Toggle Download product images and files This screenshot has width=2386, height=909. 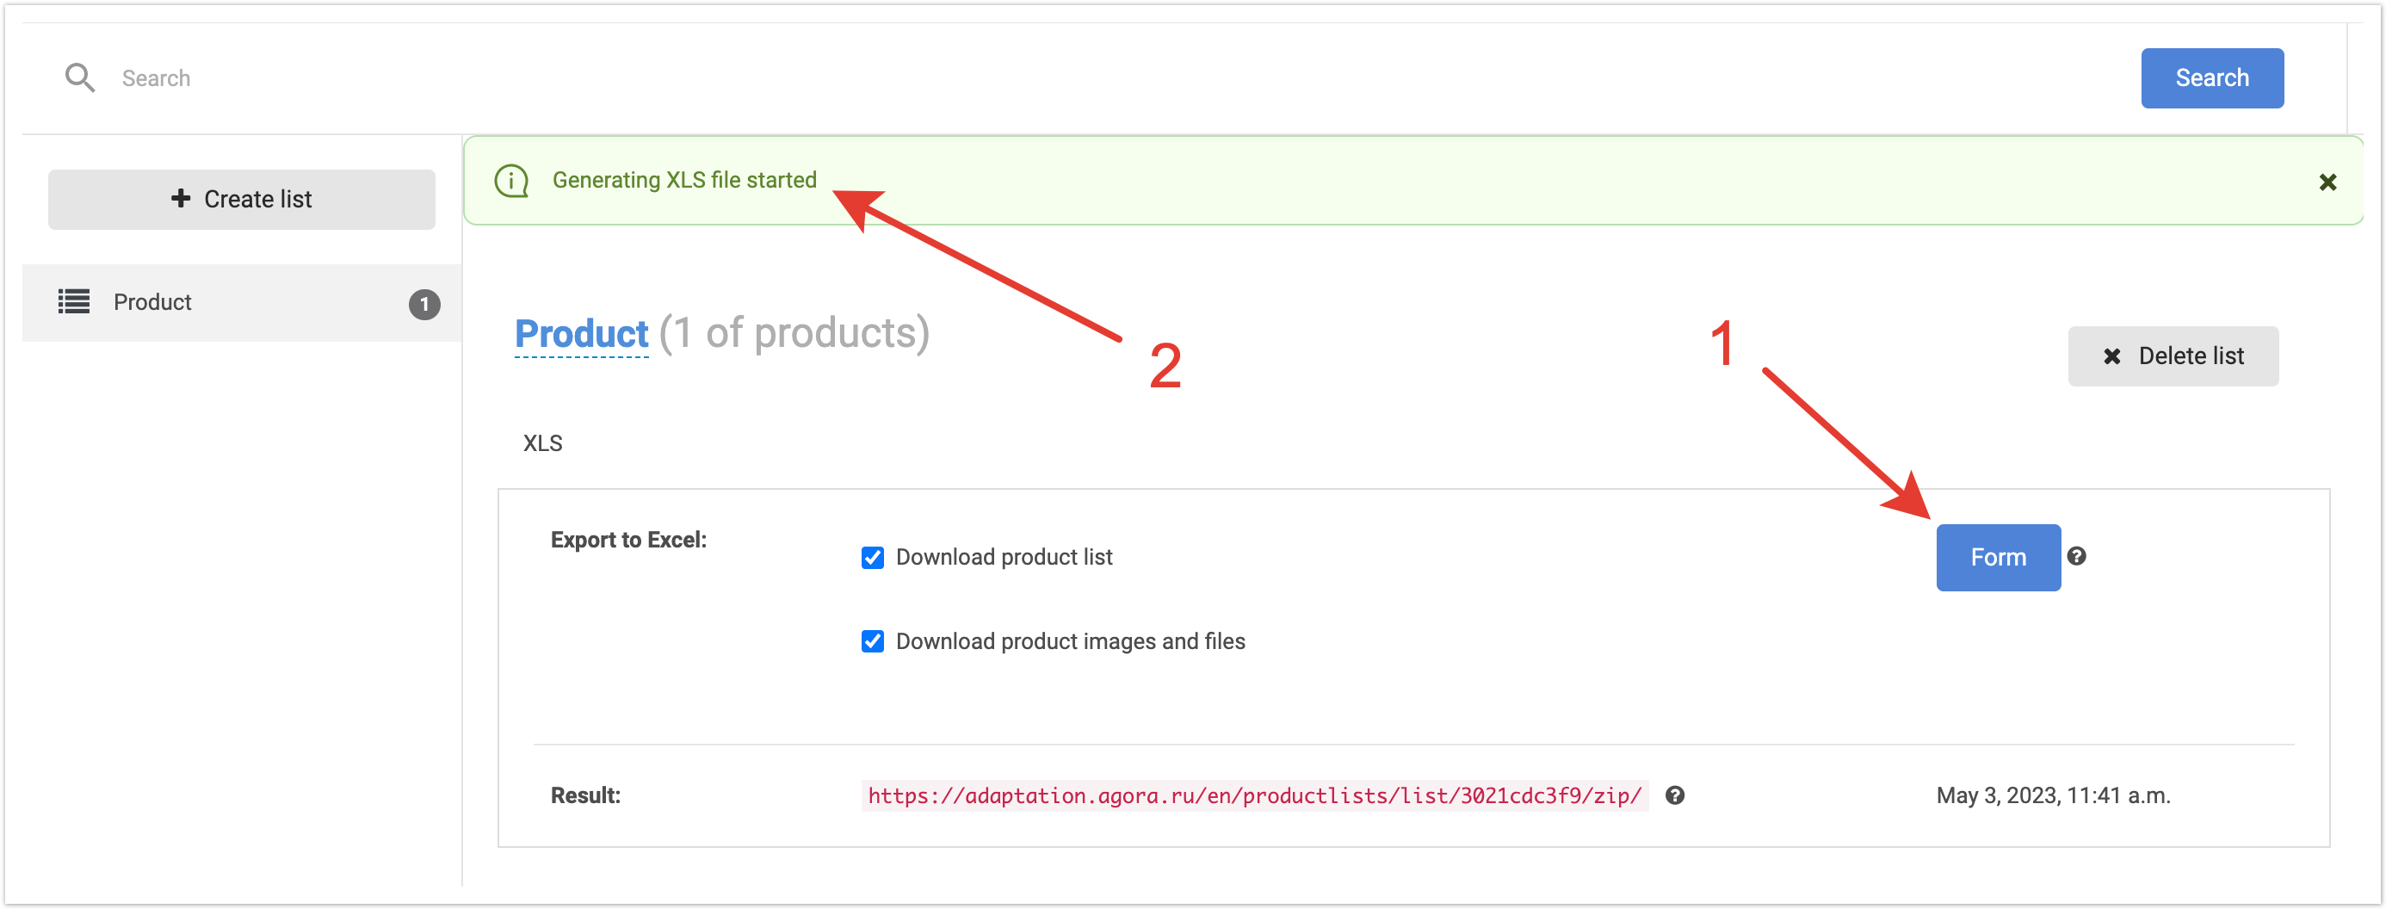coord(873,641)
